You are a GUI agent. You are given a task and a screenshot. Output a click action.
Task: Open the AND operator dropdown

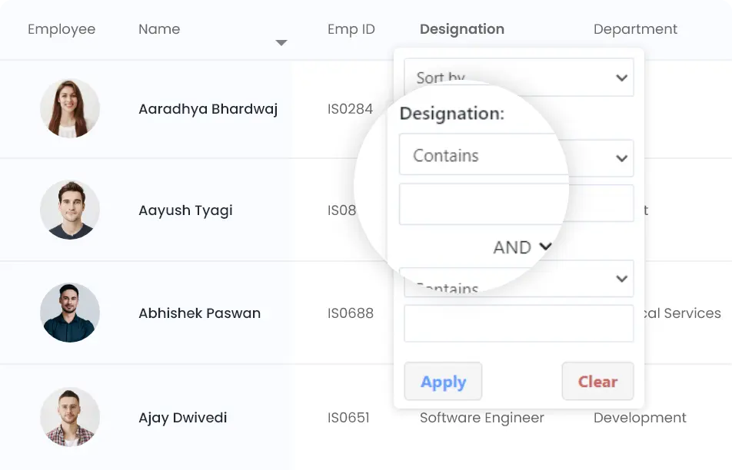(x=522, y=247)
